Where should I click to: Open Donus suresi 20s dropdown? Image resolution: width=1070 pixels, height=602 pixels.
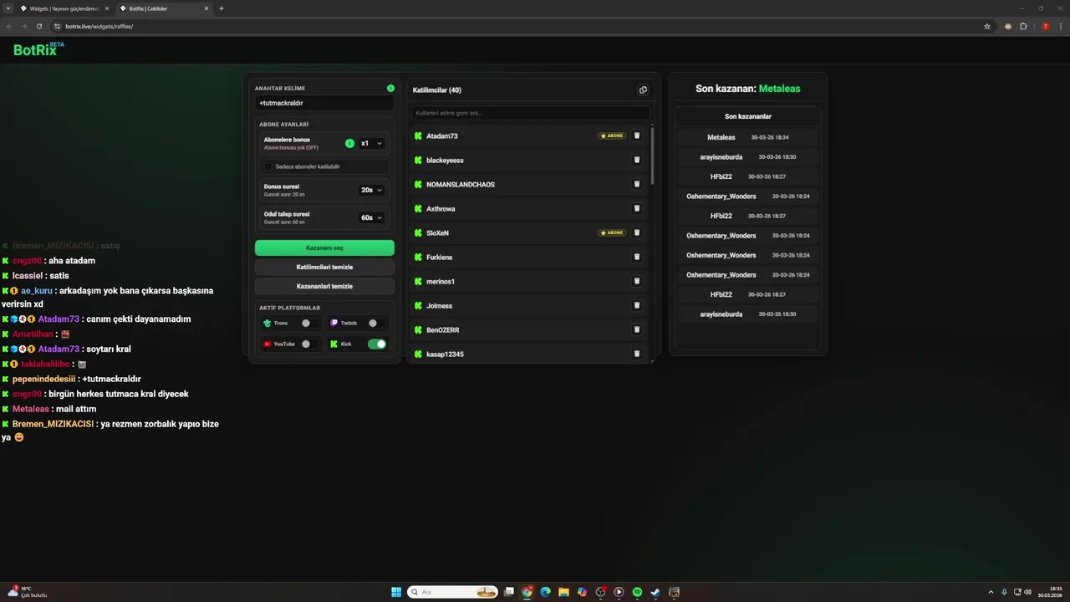[372, 190]
